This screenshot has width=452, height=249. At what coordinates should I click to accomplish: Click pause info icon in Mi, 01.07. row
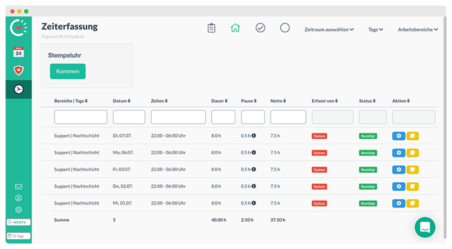pos(254,203)
